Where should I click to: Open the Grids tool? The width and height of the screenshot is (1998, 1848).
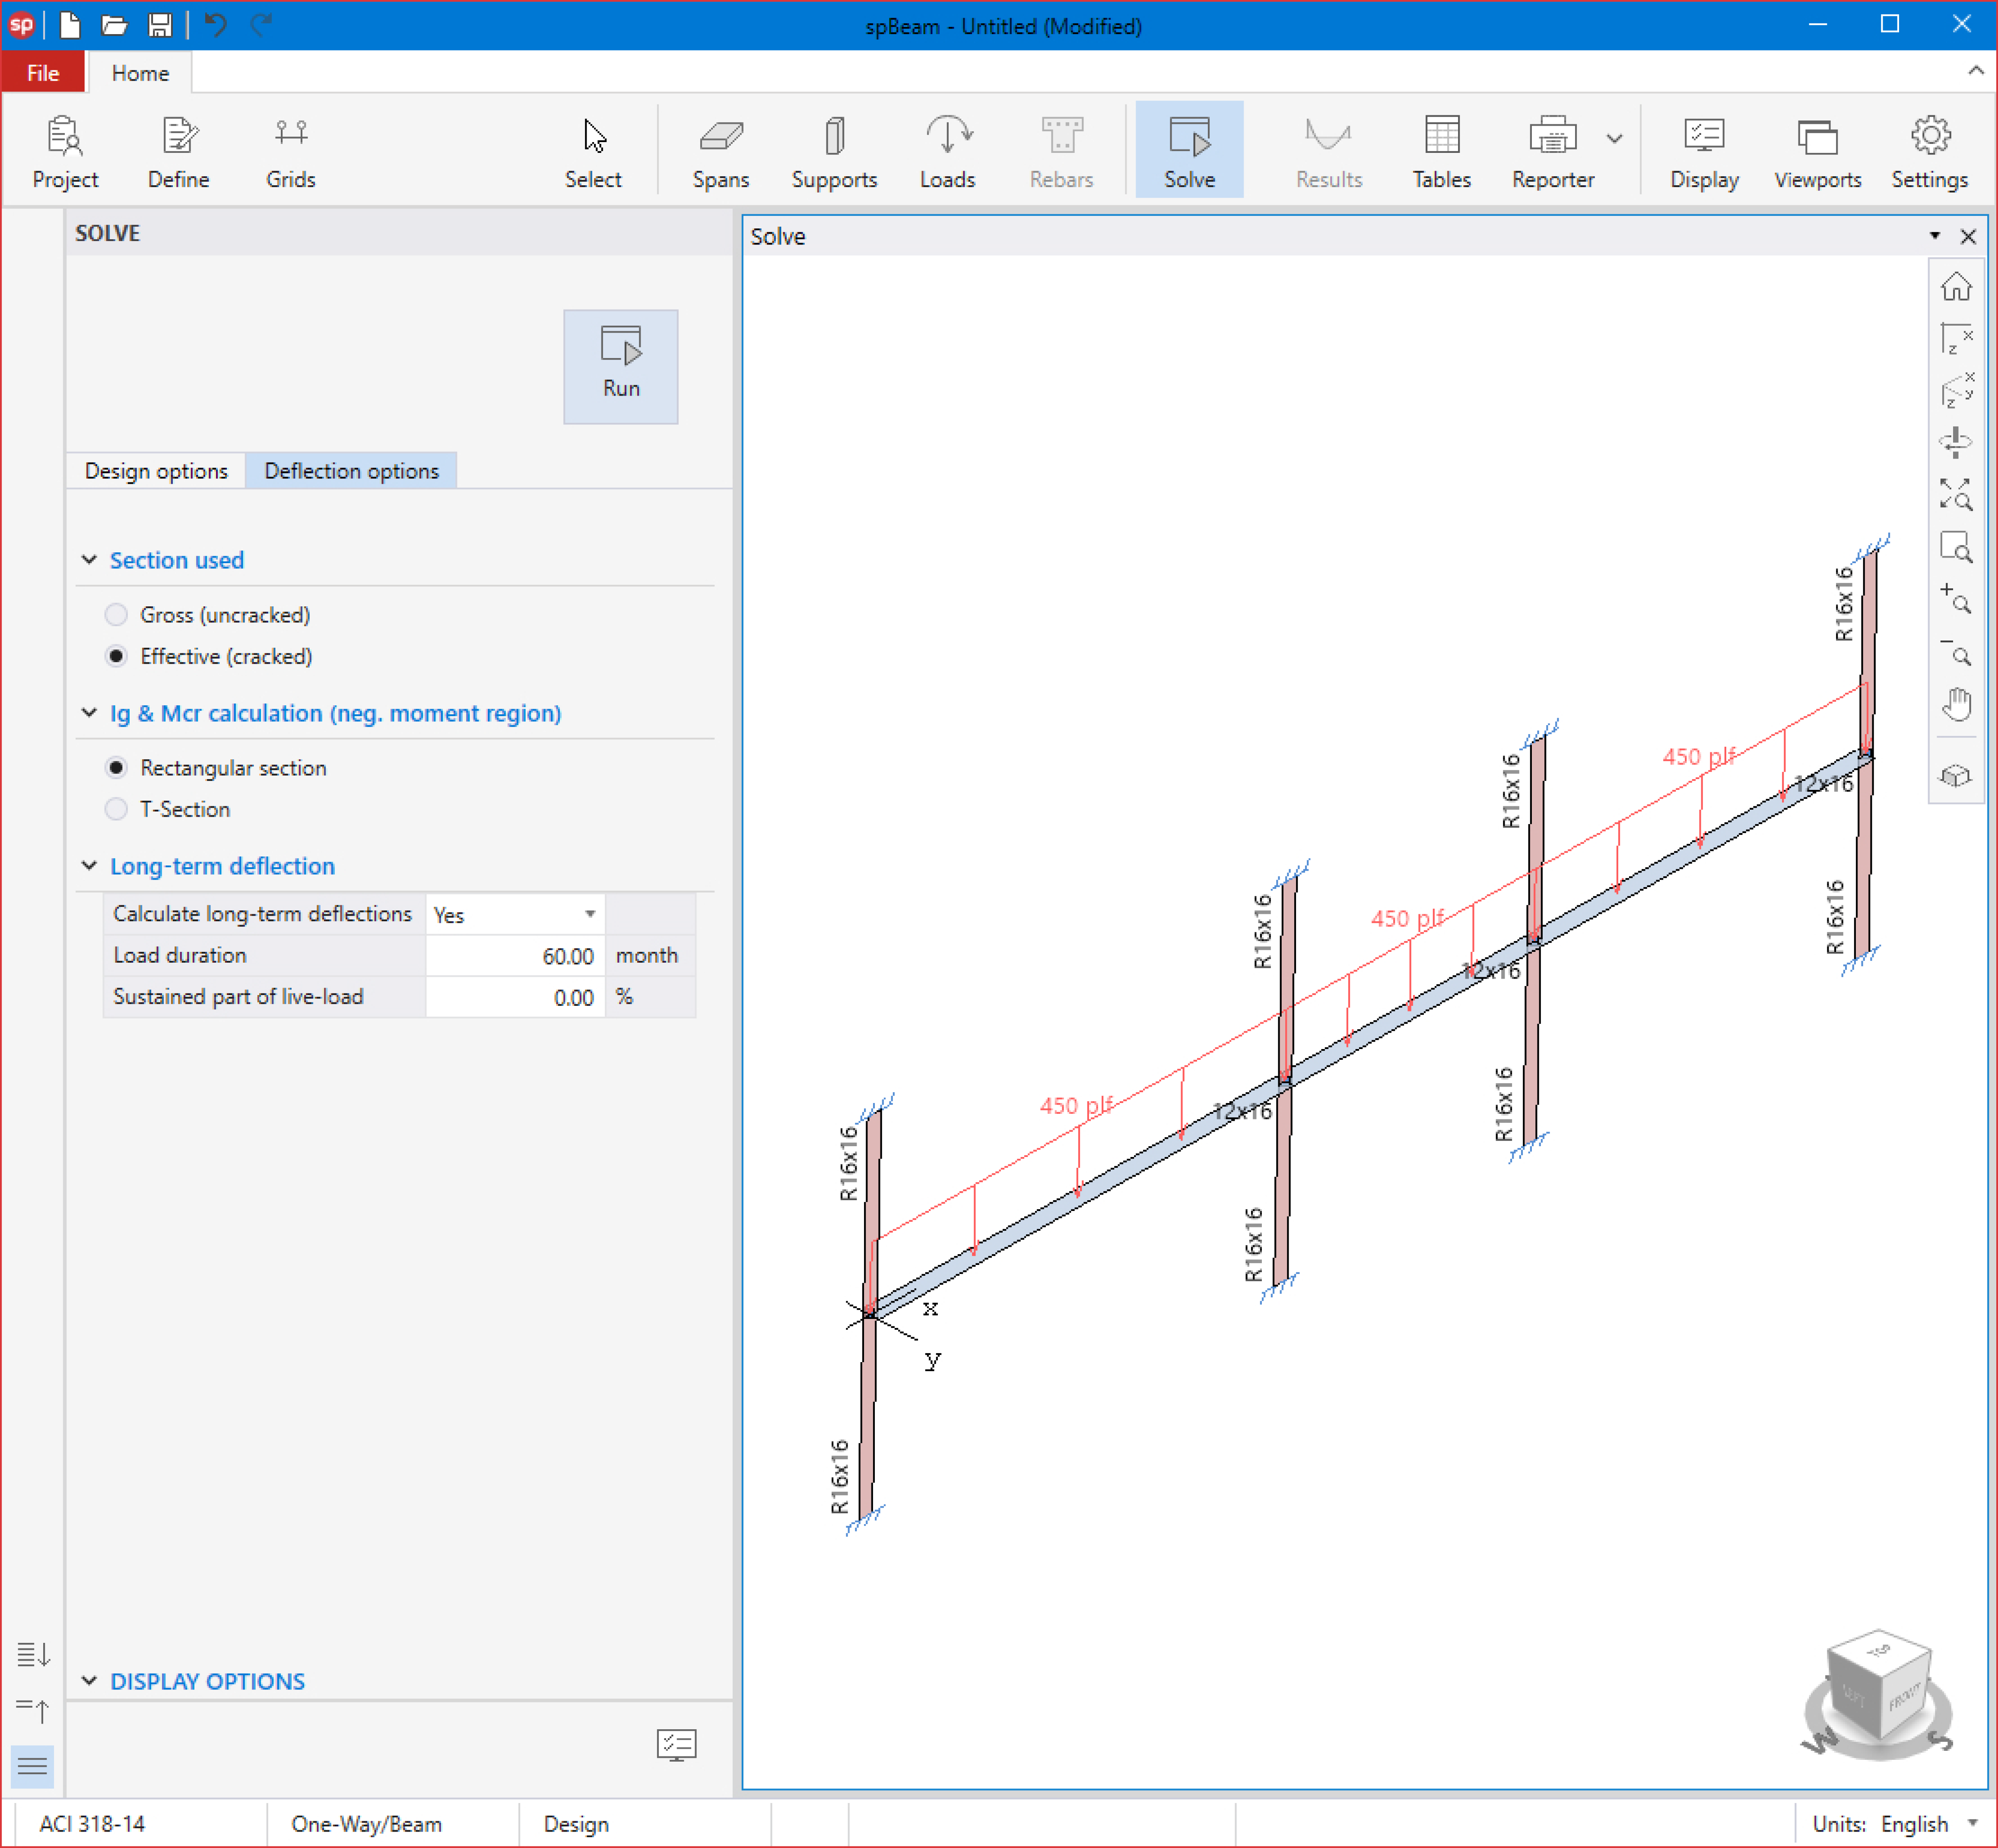point(290,152)
